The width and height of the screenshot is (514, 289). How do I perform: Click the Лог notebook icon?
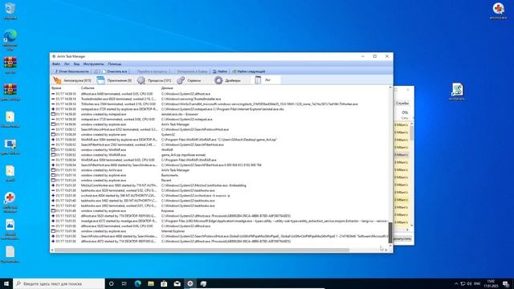tap(258, 80)
